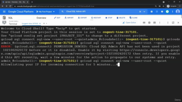Open the Cloud Shell keyboard icon

pos(144,23)
